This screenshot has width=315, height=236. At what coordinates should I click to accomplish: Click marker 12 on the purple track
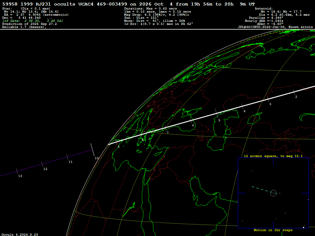(45, 169)
